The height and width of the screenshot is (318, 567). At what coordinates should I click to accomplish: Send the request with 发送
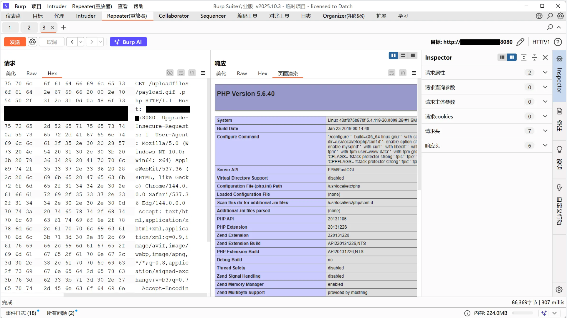click(15, 42)
